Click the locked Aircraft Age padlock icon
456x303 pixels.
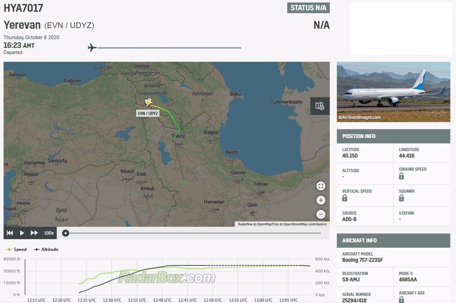[x=401, y=300]
